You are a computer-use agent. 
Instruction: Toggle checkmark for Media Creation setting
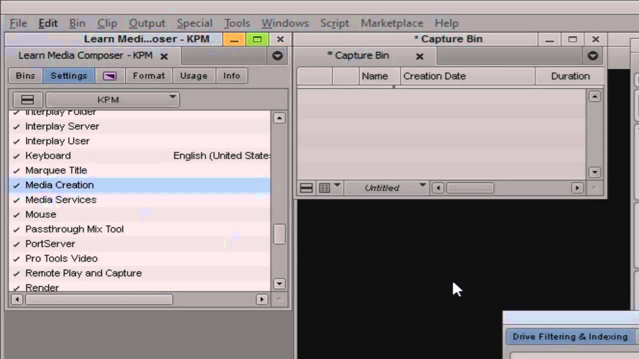(16, 185)
